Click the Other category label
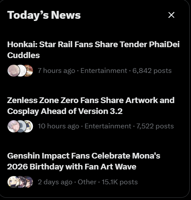 coord(87,182)
